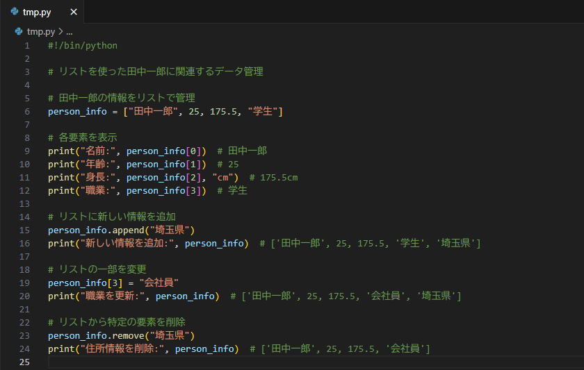584x370 pixels.
Task: Click the value 175.5 on line 6
Action: click(x=223, y=112)
